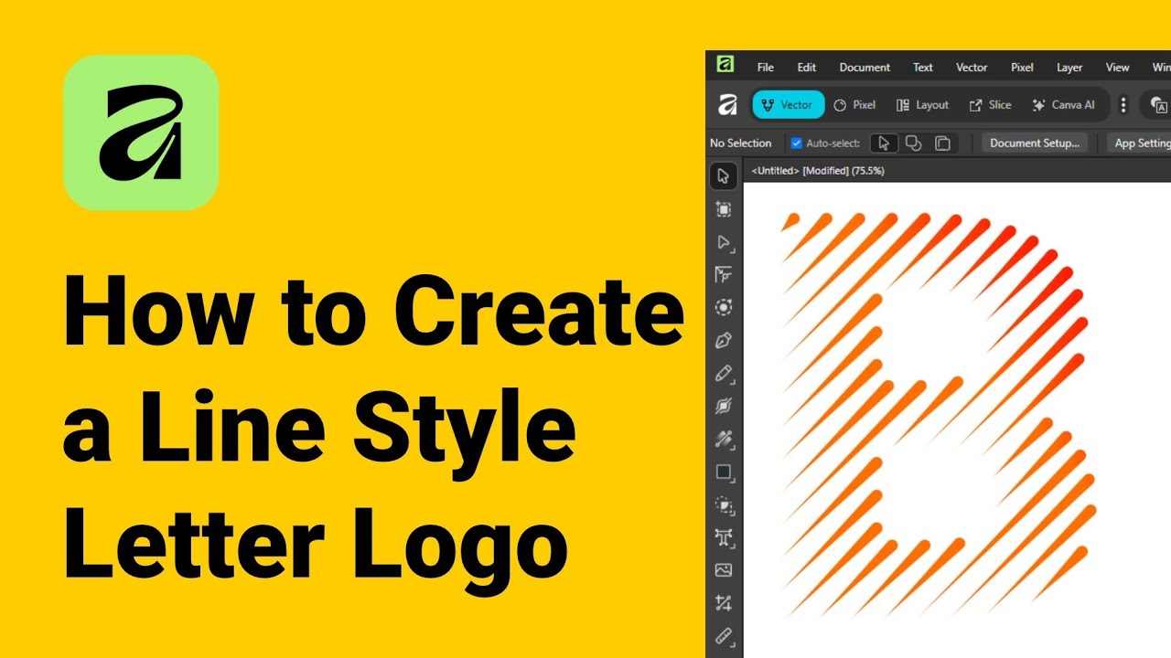Select the Pen tool

(x=724, y=341)
